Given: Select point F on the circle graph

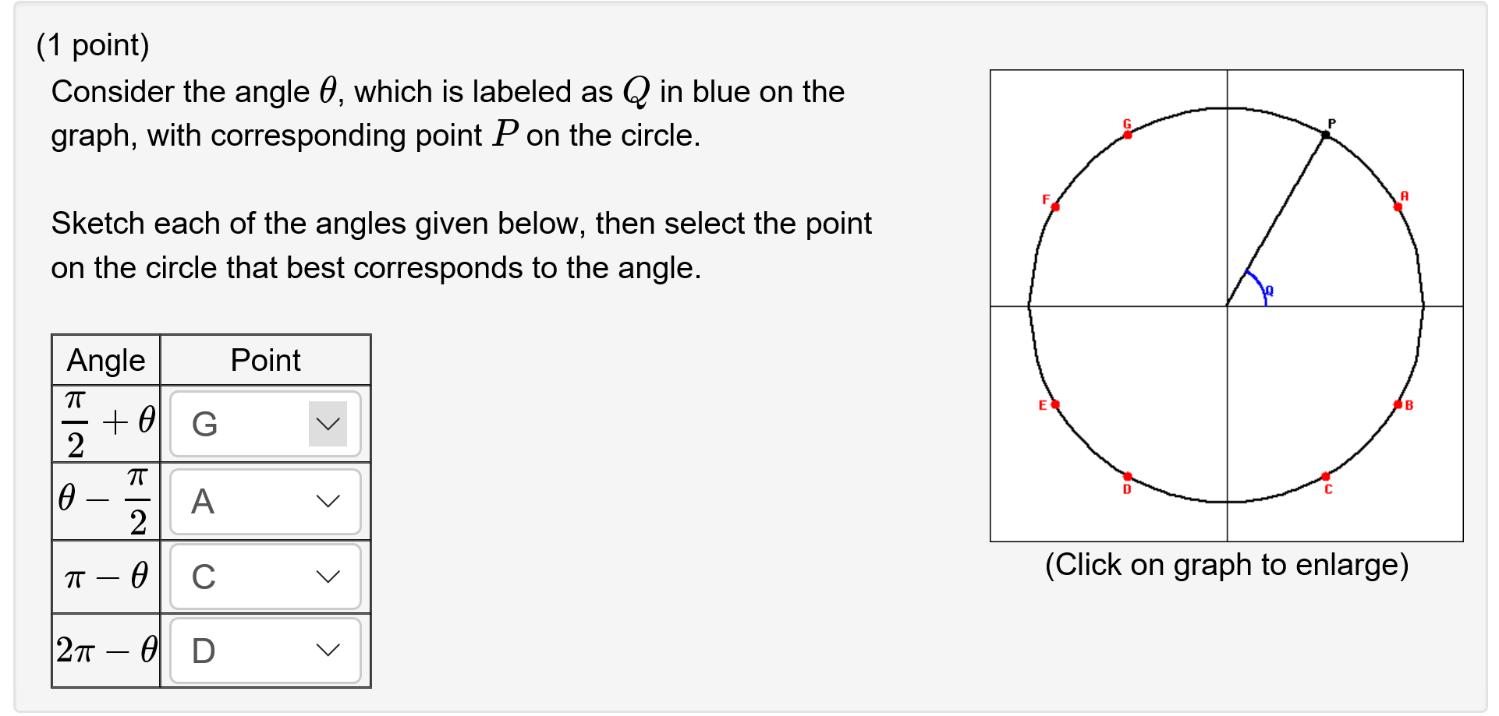Looking at the screenshot, I should point(1055,207).
